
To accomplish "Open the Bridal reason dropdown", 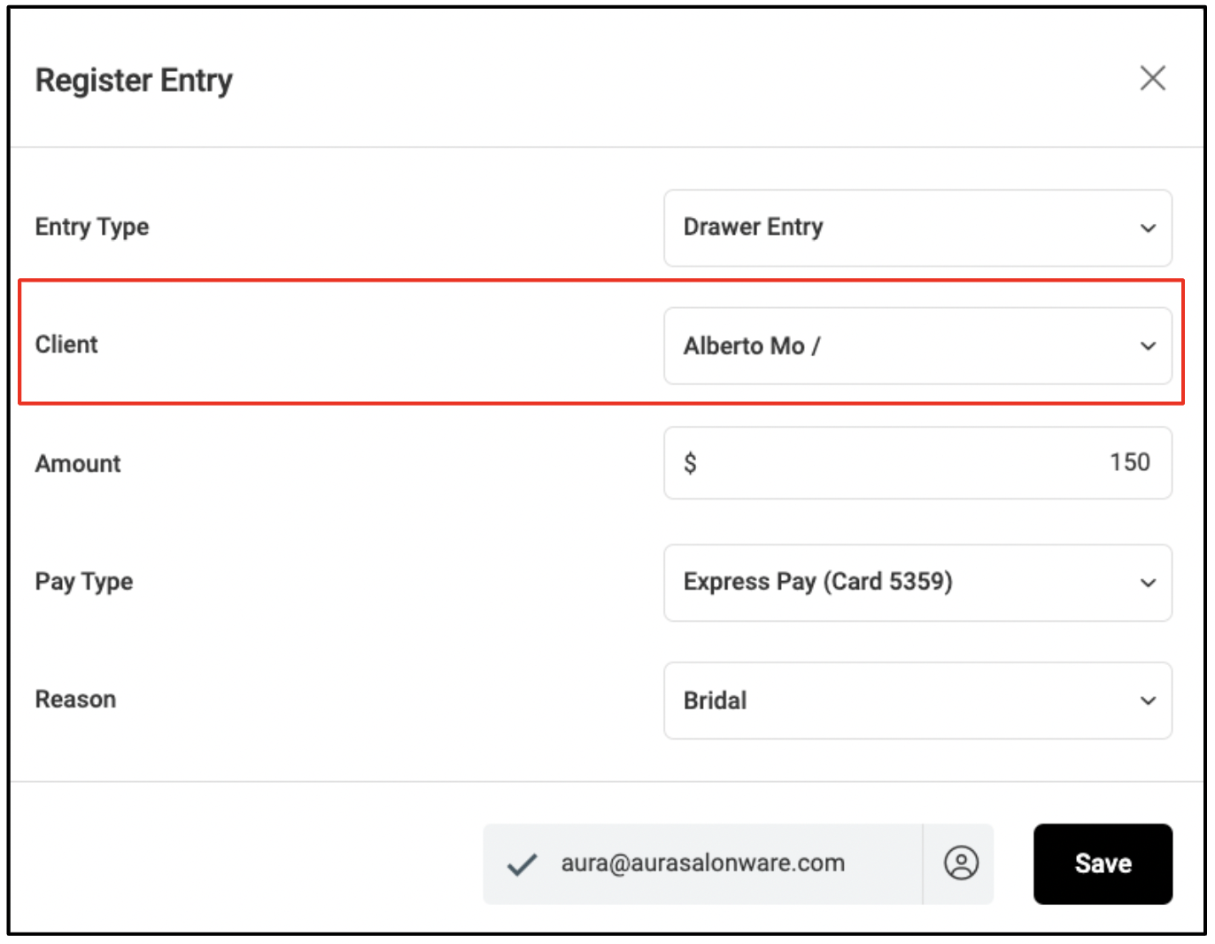I will pyautogui.click(x=917, y=700).
